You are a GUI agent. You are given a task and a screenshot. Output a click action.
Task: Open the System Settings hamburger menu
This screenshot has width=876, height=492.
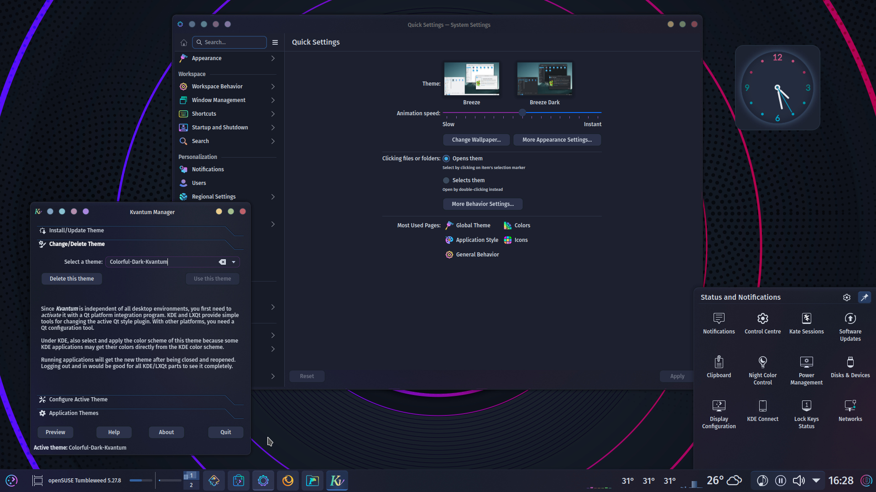(275, 42)
